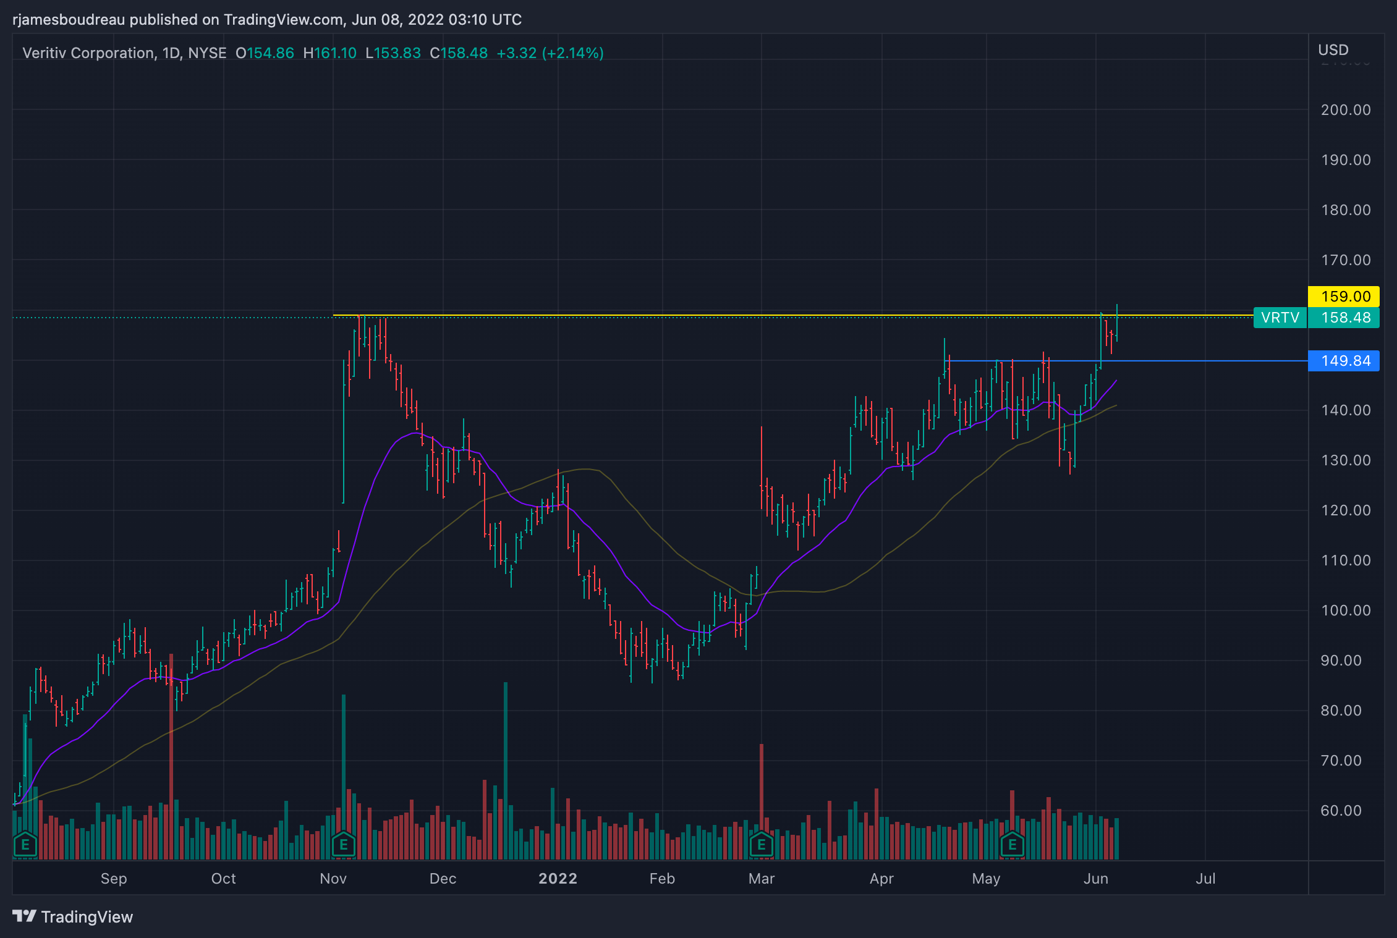Click the TradingView logo at bottom left

pyautogui.click(x=73, y=916)
